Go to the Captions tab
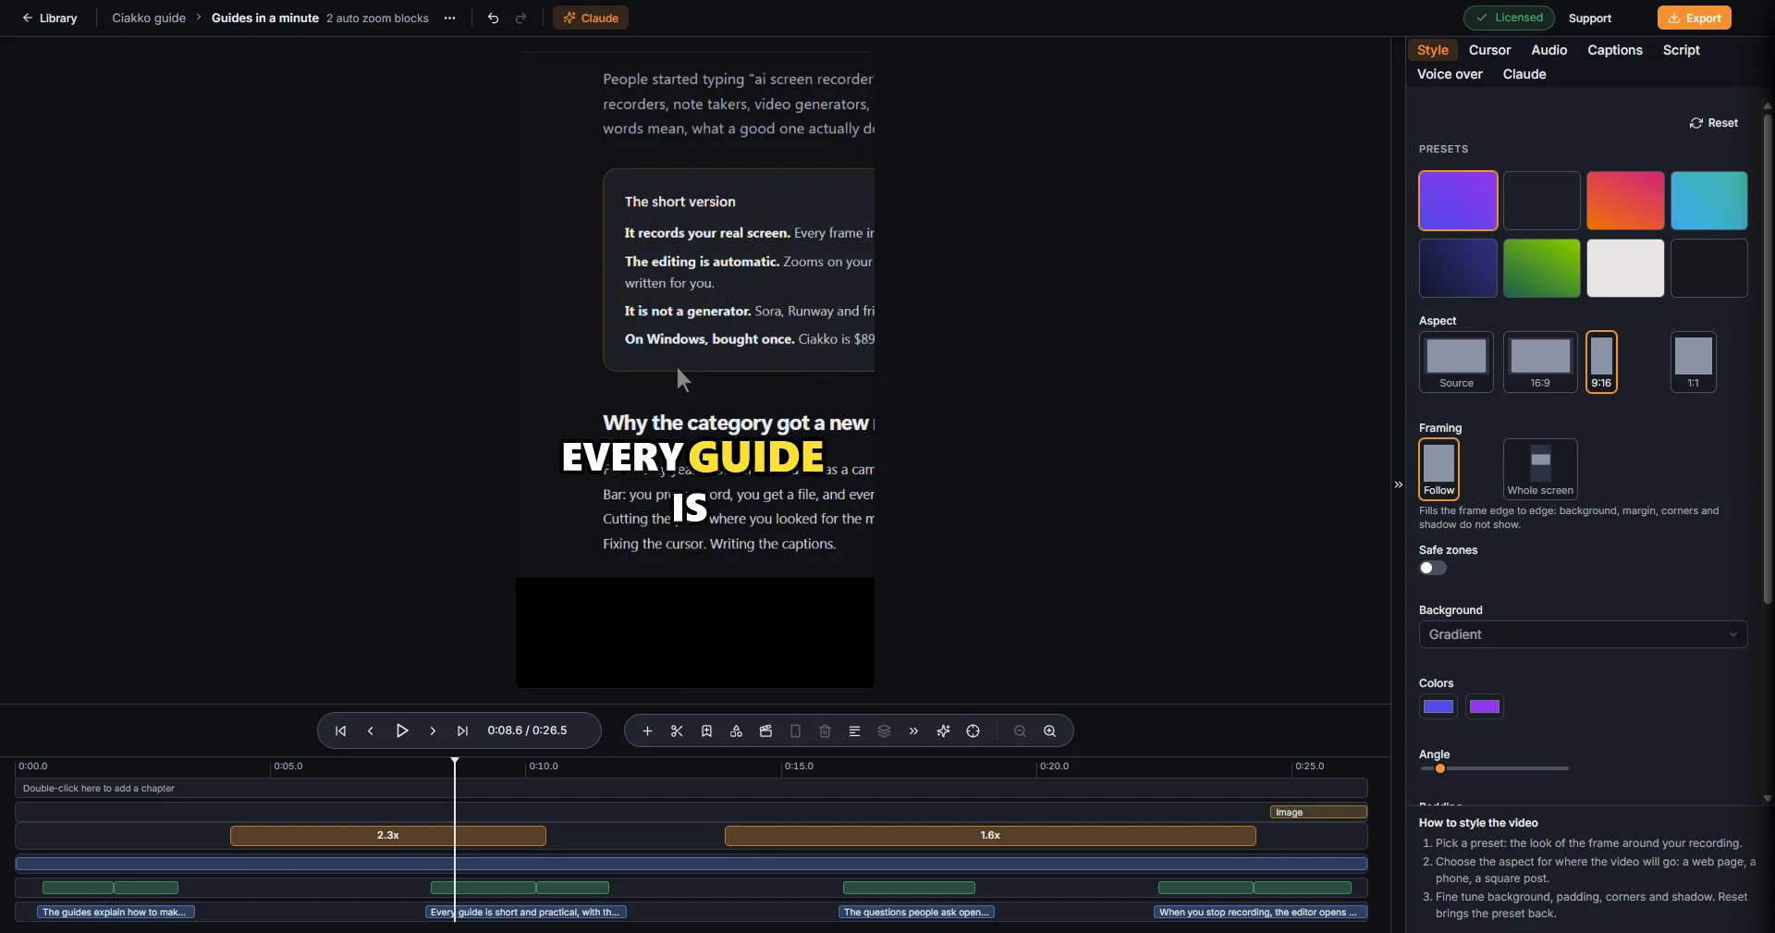Image resolution: width=1775 pixels, height=933 pixels. coord(1615,50)
